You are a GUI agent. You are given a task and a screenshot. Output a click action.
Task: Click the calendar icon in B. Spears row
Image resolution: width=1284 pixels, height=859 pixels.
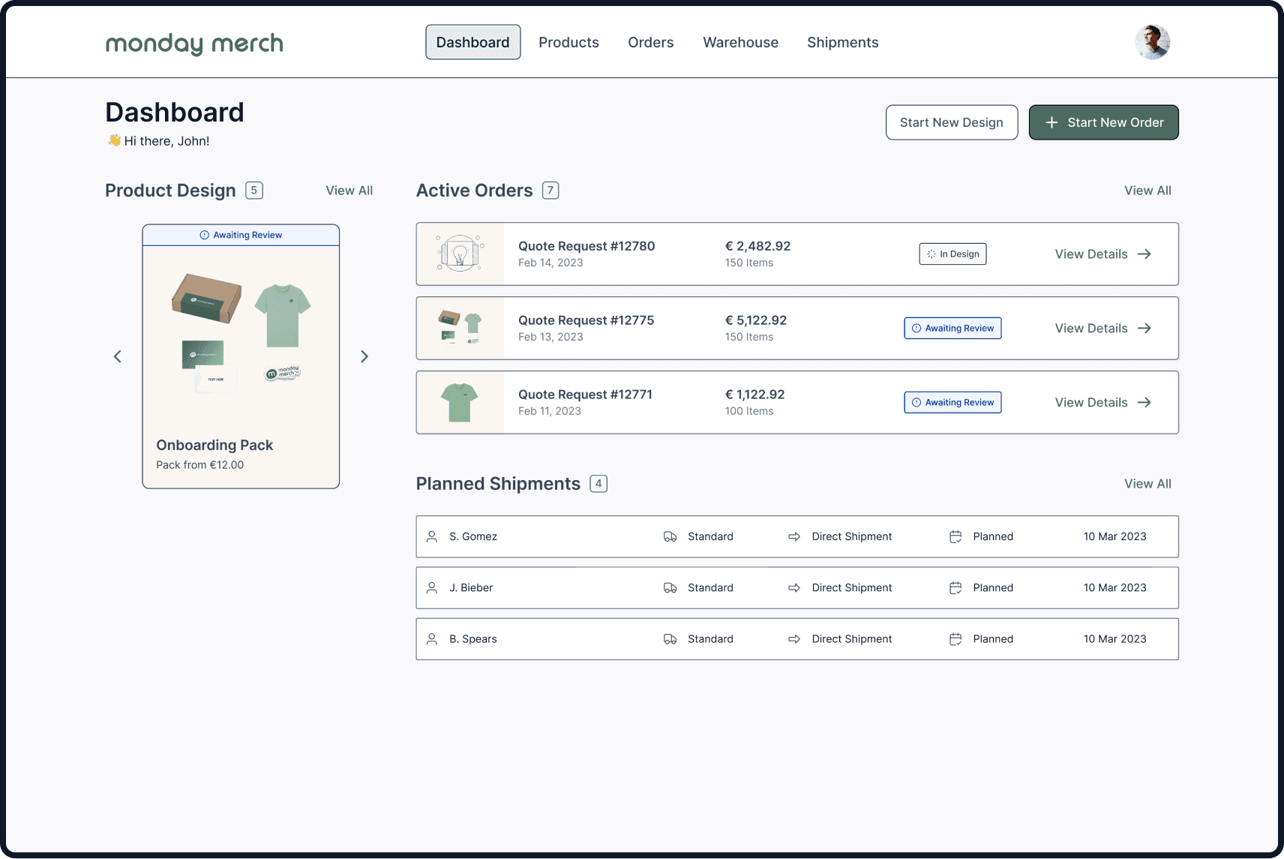[955, 639]
